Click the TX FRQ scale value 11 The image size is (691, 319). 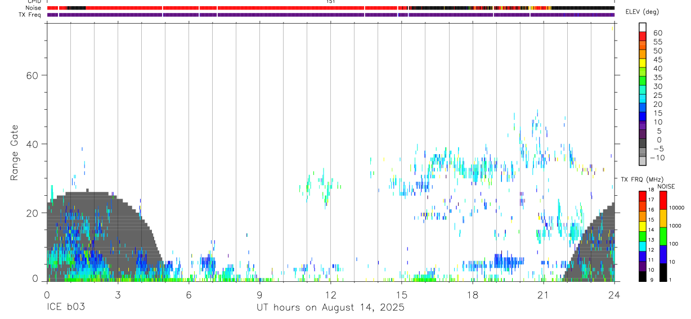tap(651, 260)
